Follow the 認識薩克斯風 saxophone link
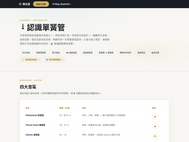 31,60
